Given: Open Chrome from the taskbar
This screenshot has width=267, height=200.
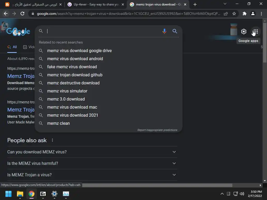Looking at the screenshot, I should (32, 194).
